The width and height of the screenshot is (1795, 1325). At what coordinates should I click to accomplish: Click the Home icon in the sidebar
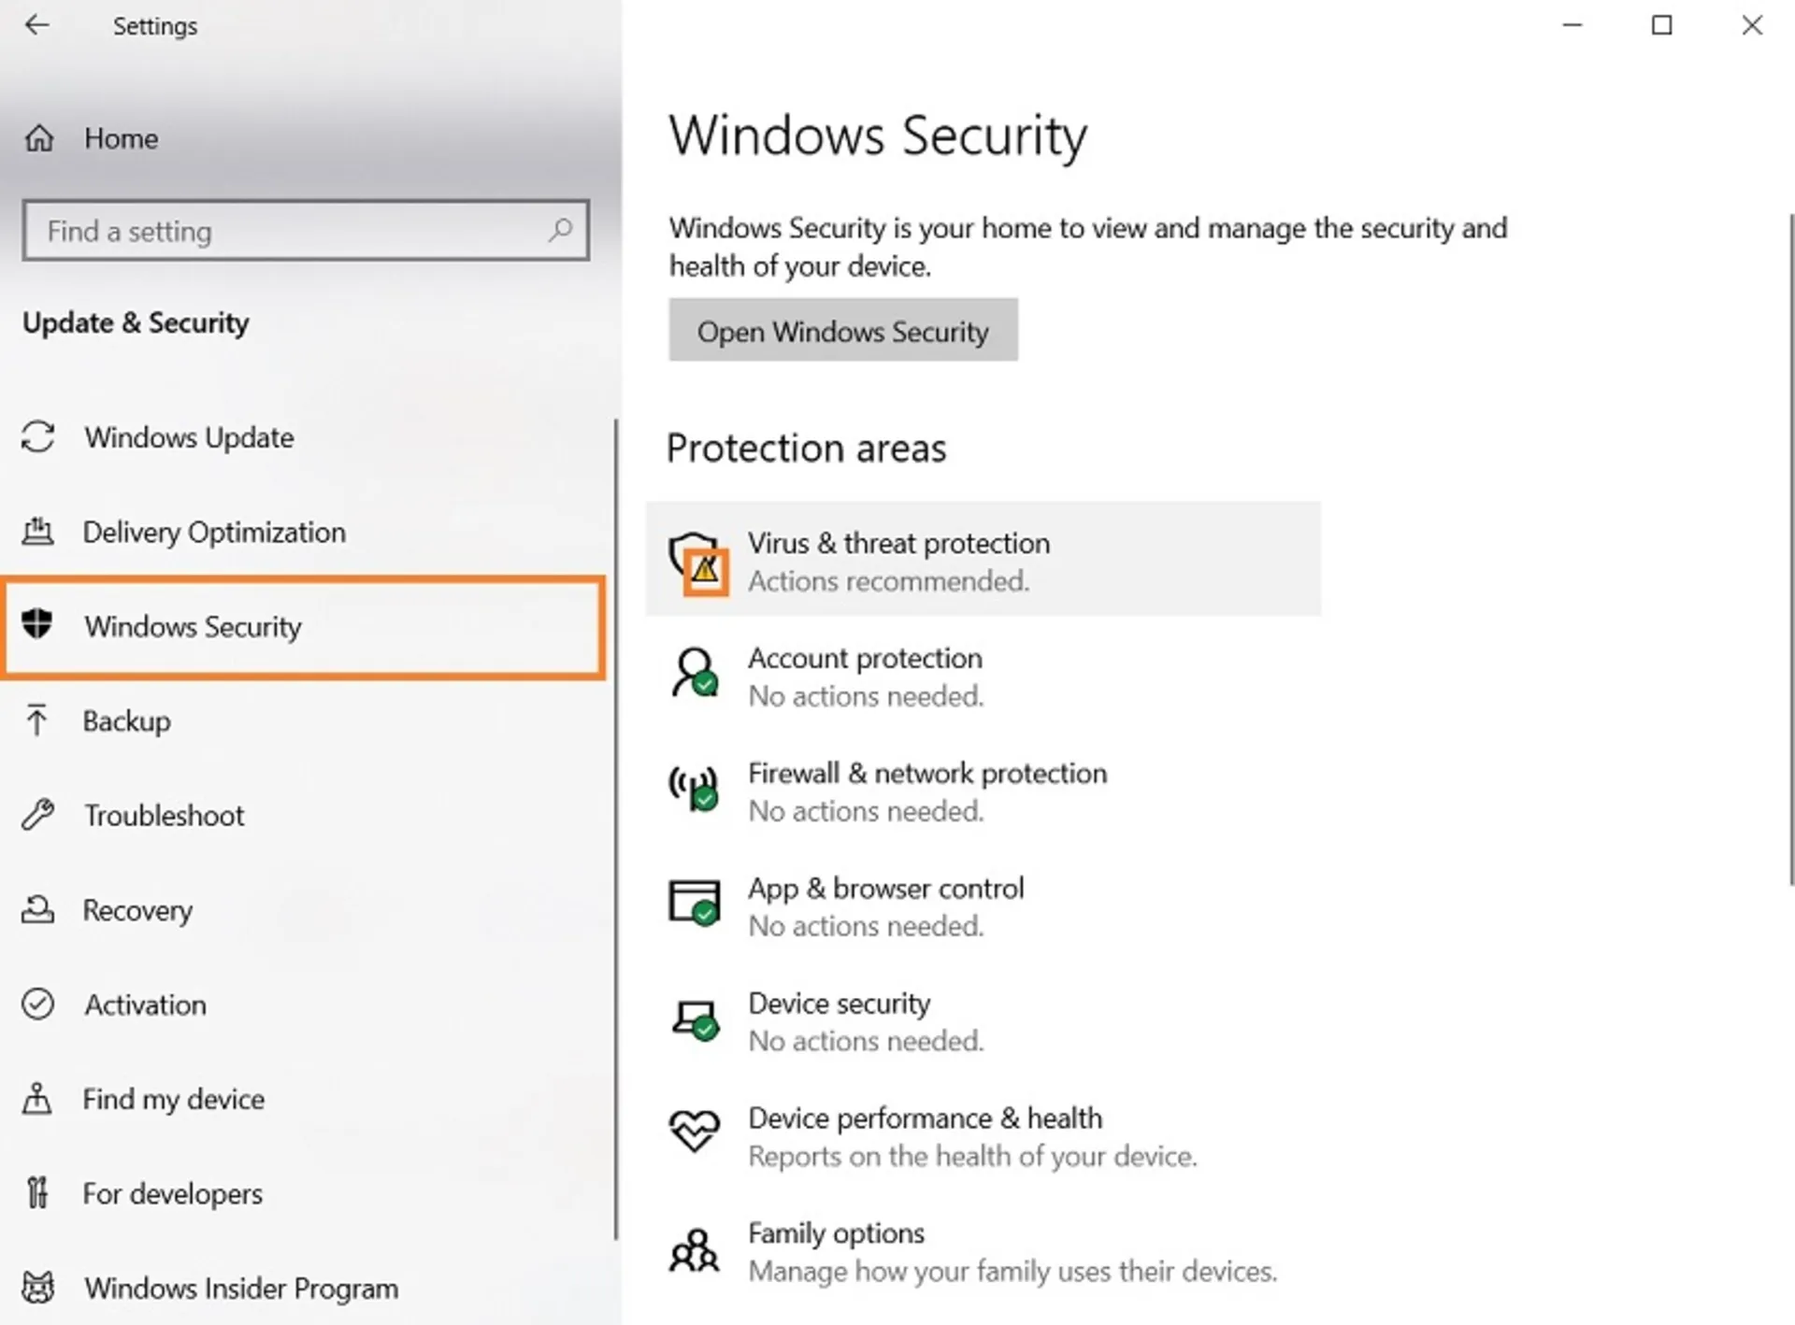tap(39, 138)
